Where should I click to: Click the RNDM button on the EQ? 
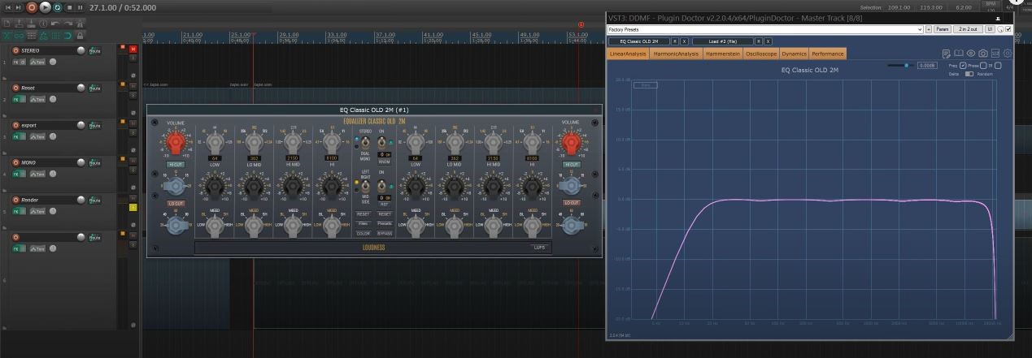(x=384, y=162)
